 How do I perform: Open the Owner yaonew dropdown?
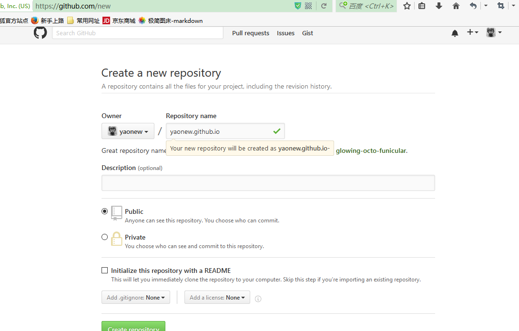click(128, 131)
